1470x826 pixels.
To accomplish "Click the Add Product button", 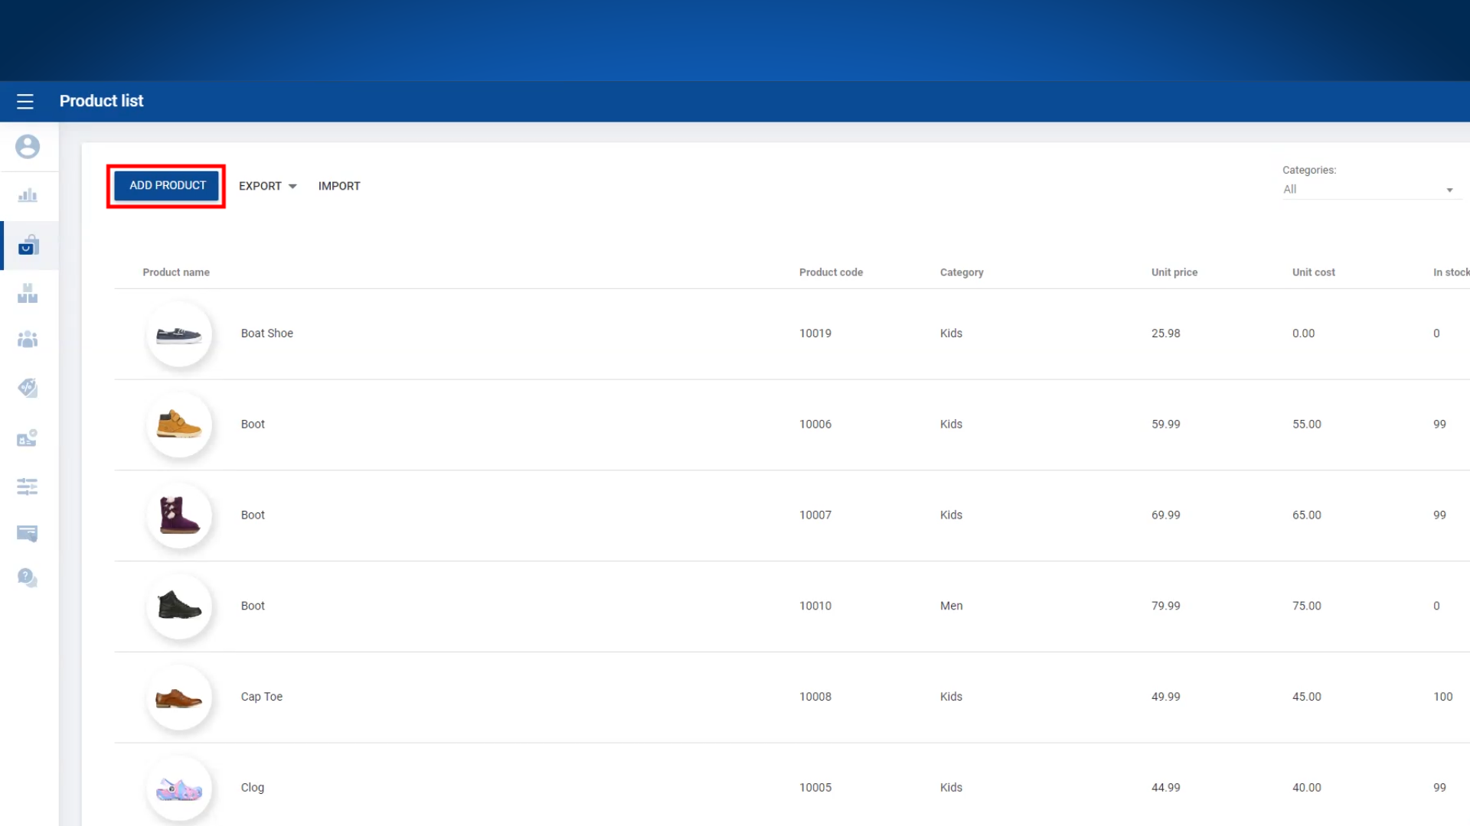I will (x=167, y=185).
